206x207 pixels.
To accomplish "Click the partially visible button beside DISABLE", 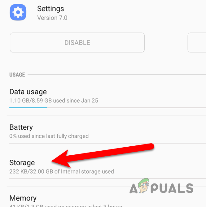I will pos(197,42).
